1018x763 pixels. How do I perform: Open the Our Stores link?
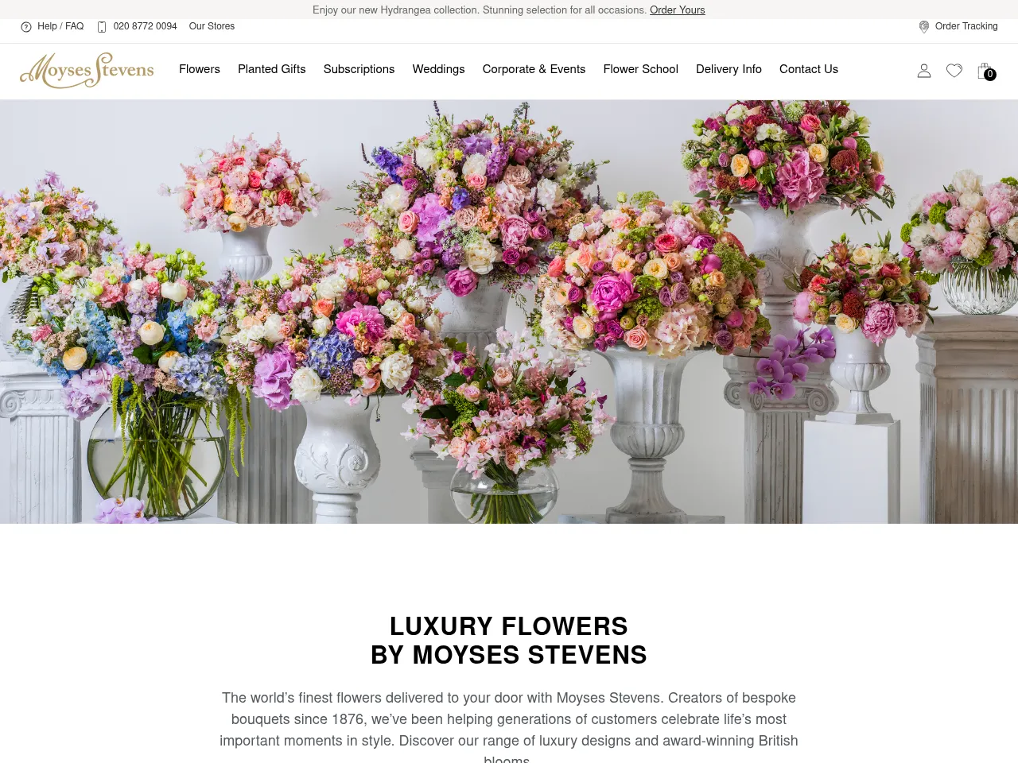tap(212, 26)
